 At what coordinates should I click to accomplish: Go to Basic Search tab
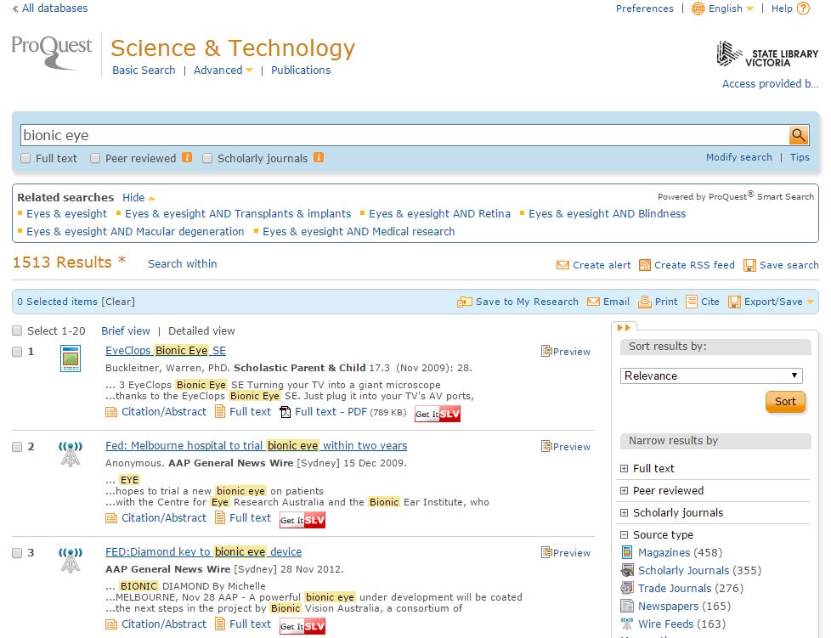coord(144,71)
